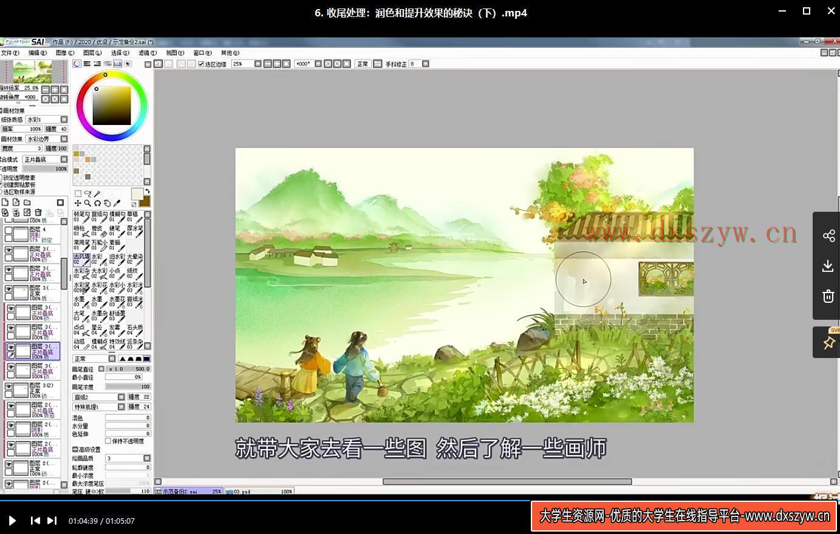Click the foreground color swatch
This screenshot has height=534, width=840.
137,194
